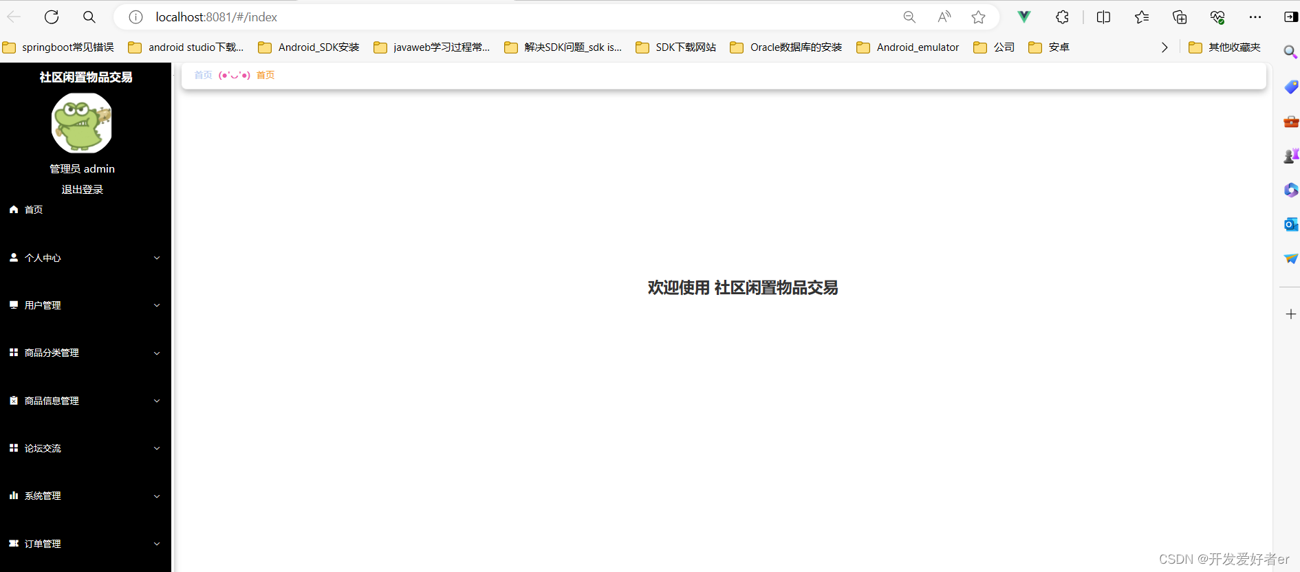Screen dimensions: 1300x572
Task: Open collections icon
Action: pos(1180,17)
